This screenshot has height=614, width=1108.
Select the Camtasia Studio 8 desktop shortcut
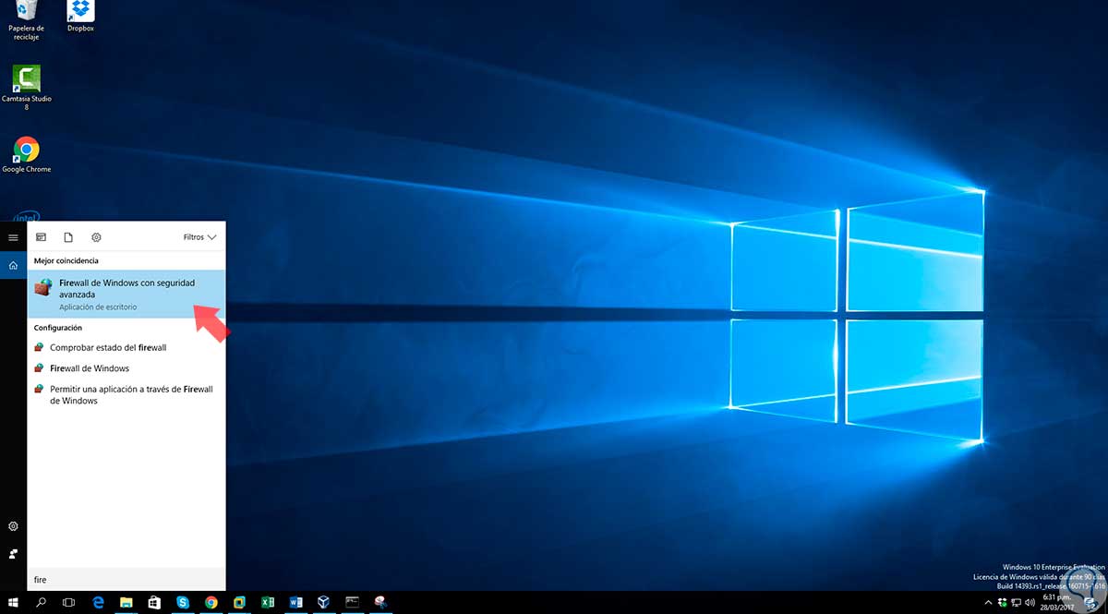(x=27, y=89)
